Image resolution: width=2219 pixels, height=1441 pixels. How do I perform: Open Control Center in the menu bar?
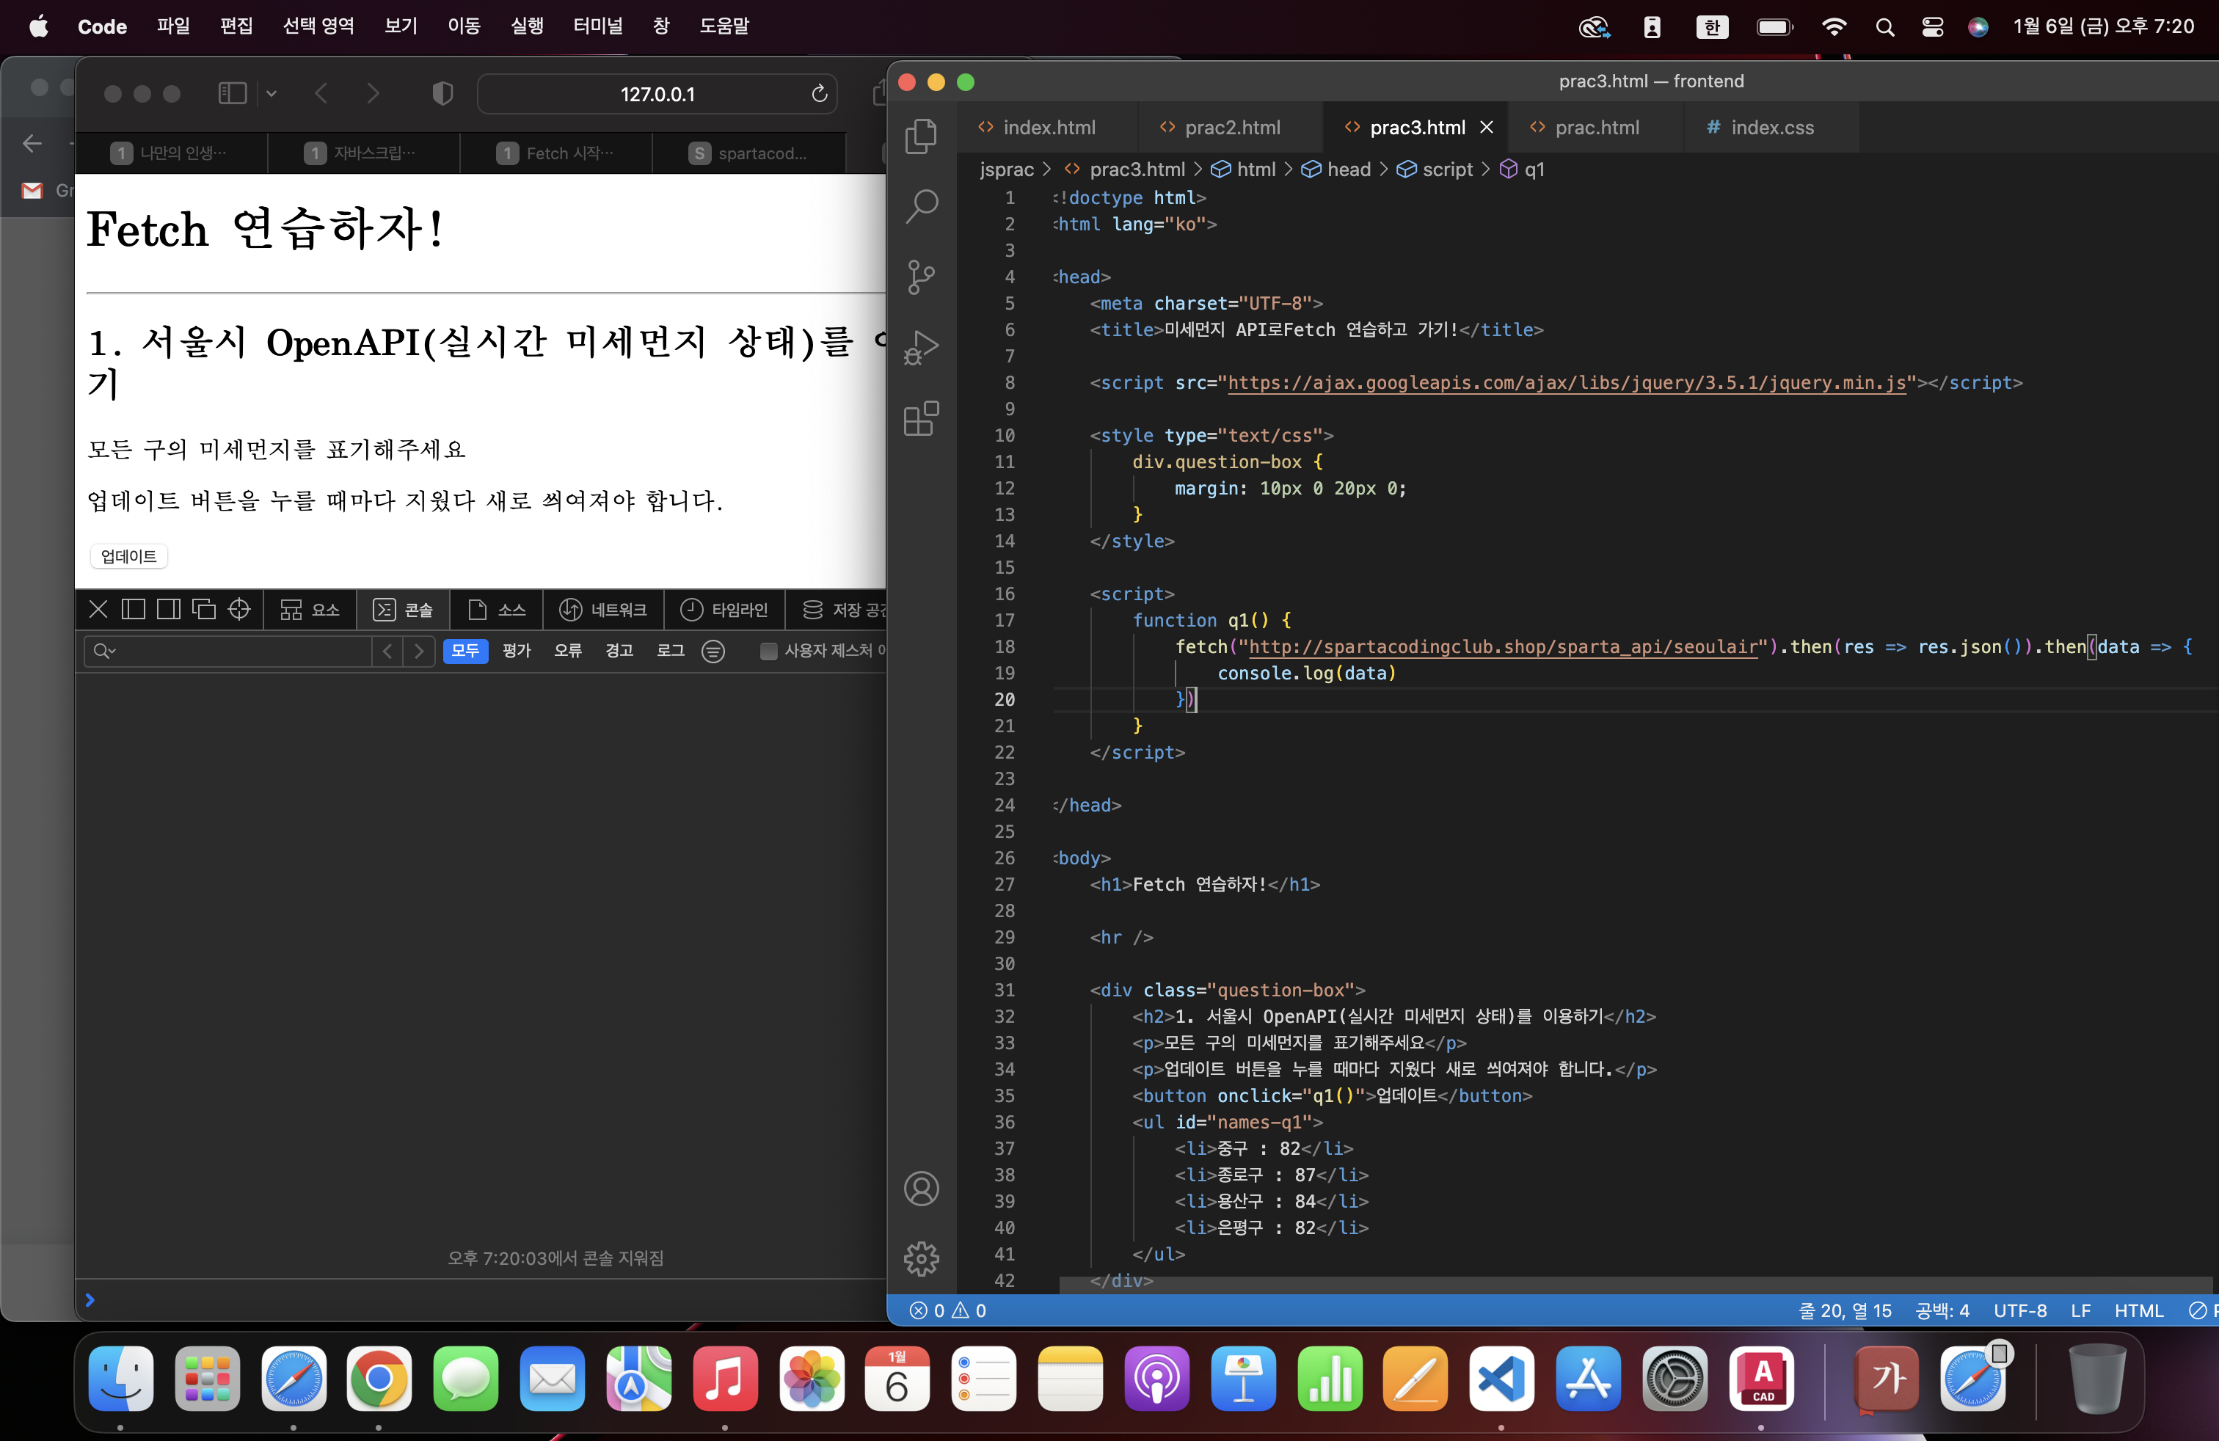coord(1933,27)
